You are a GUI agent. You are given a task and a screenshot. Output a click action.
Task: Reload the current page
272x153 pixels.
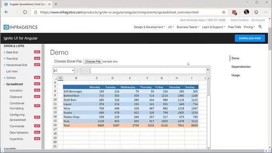[x=25, y=12]
